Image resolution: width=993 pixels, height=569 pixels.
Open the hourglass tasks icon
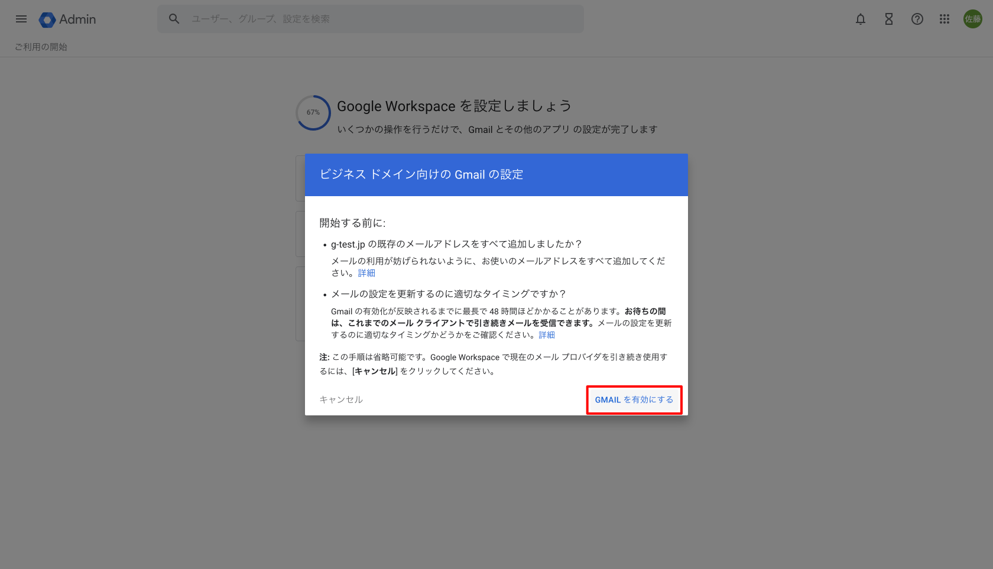coord(889,19)
